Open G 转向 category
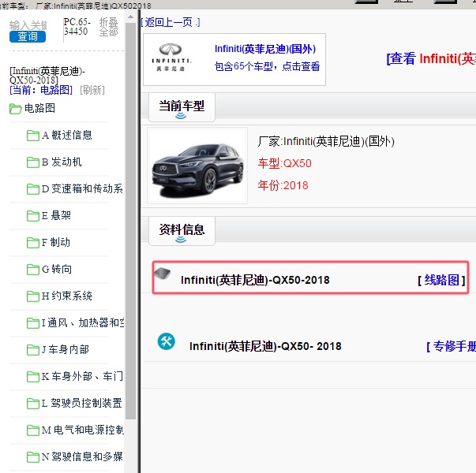476x473 pixels. (57, 269)
